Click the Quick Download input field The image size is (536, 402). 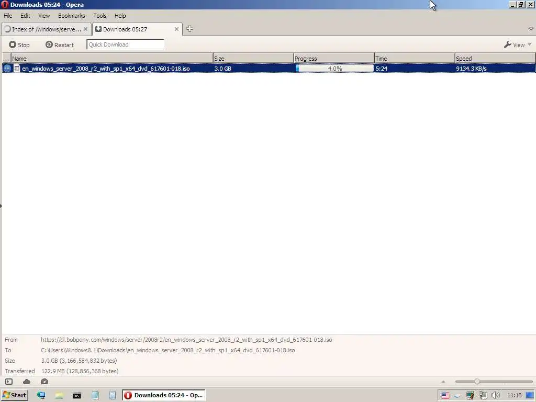point(126,44)
